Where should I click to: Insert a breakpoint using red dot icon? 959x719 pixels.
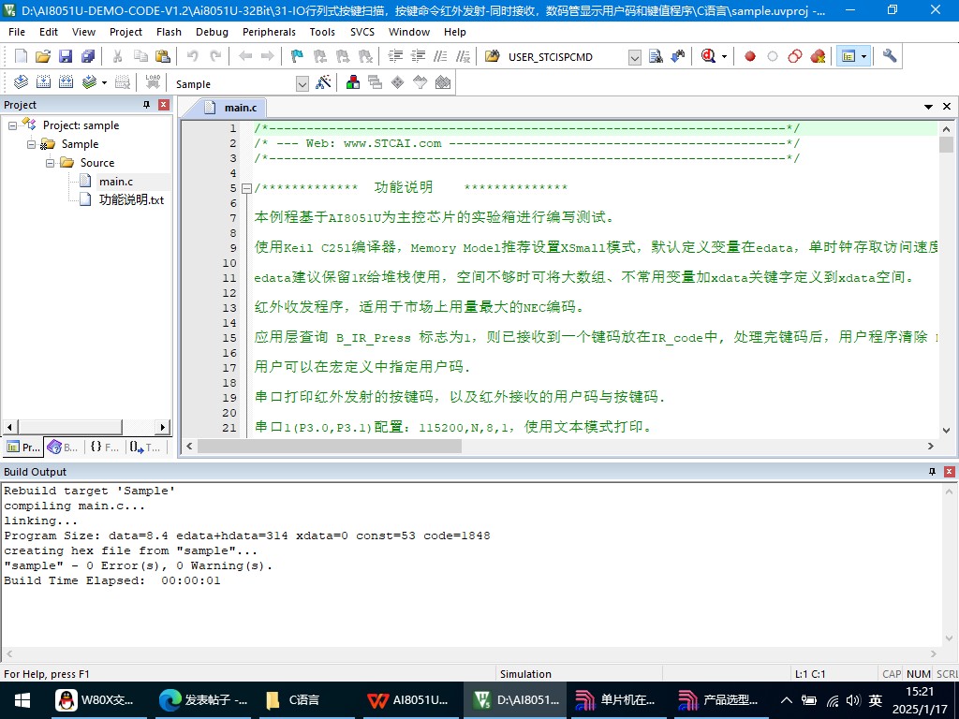[x=750, y=56]
